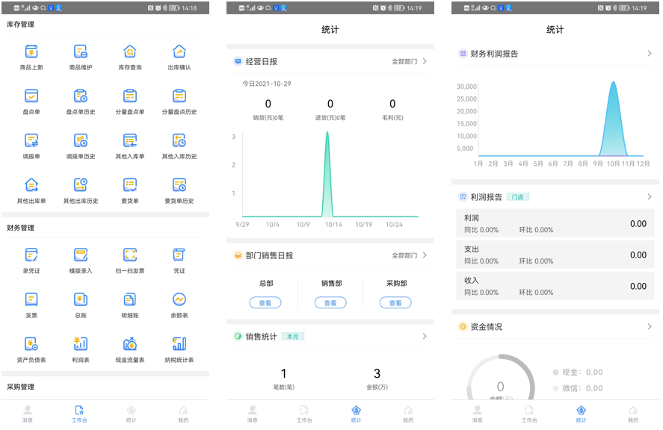Open the 现金流量表 icon

[x=129, y=346]
